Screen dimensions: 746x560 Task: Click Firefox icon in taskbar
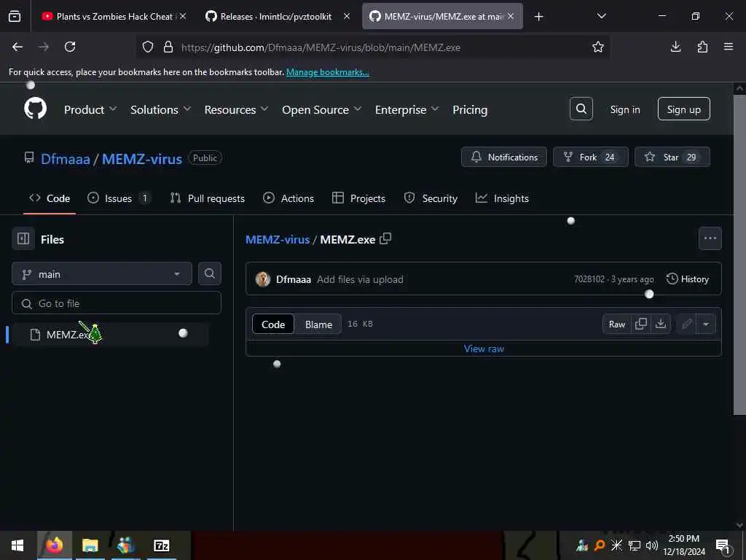point(54,545)
